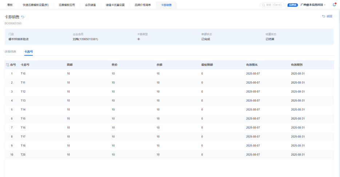Open table column settings icon beside 序号

pos(8,65)
